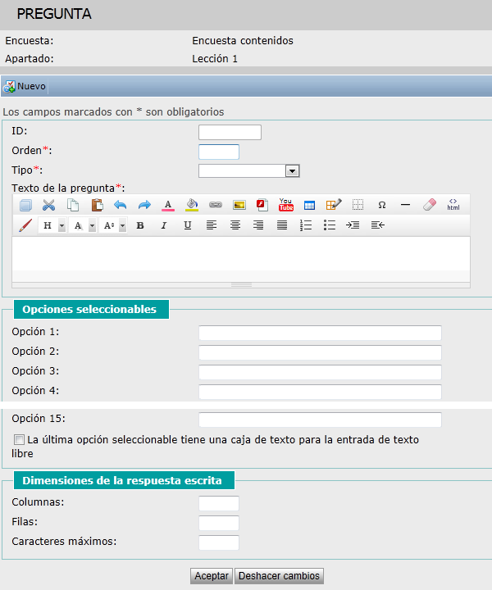The image size is (492, 590).
Task: Click the Opción 4 text field
Action: click(320, 392)
